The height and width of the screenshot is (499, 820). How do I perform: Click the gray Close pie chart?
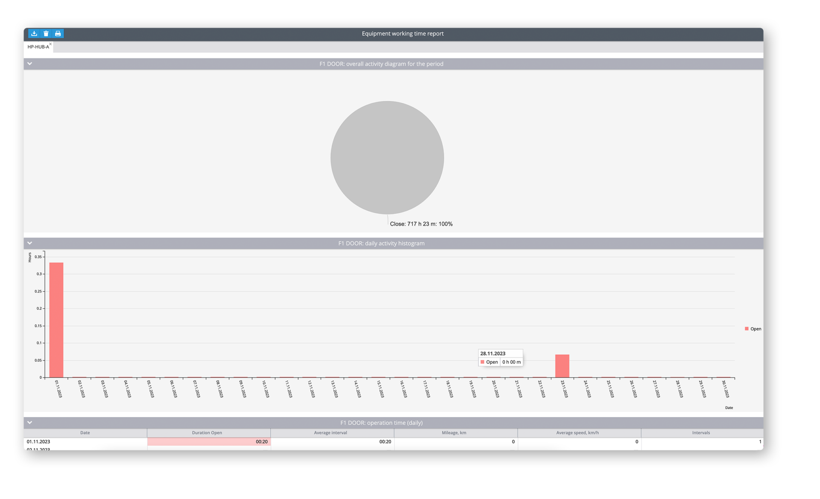[x=387, y=157]
